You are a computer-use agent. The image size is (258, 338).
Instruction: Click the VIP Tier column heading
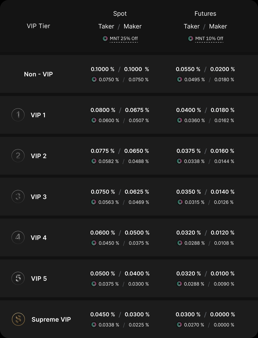(38, 26)
